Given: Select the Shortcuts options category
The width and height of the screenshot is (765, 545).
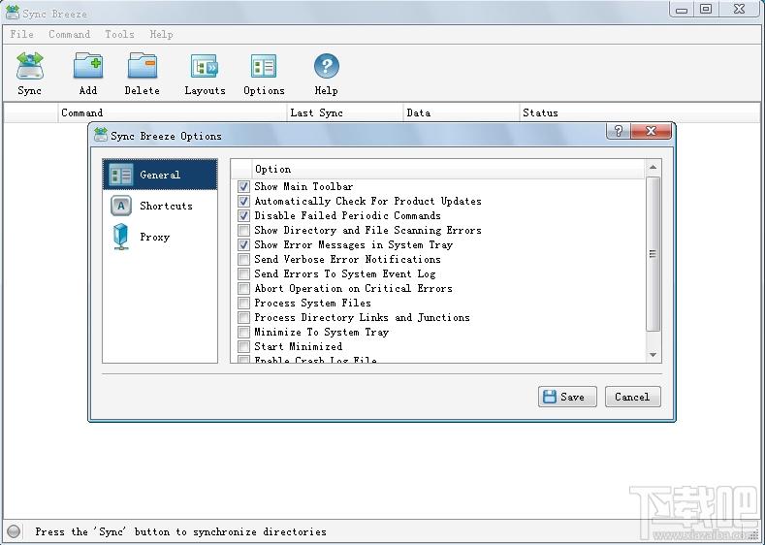Looking at the screenshot, I should (160, 206).
